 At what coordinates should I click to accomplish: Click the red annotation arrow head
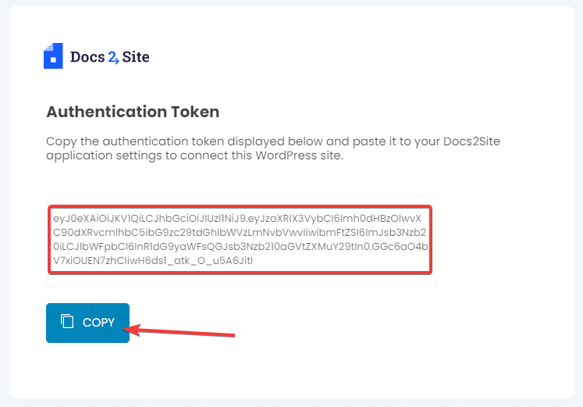tap(133, 330)
